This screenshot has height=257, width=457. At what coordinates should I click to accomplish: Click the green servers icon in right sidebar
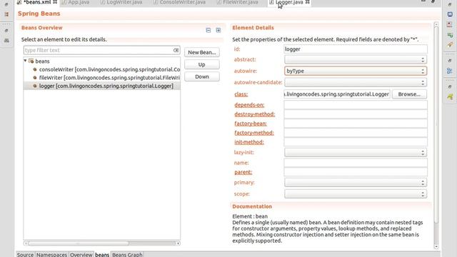tap(450, 35)
